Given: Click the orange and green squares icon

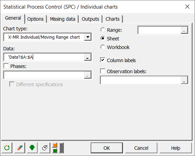Looking at the screenshot, I should point(55,148).
